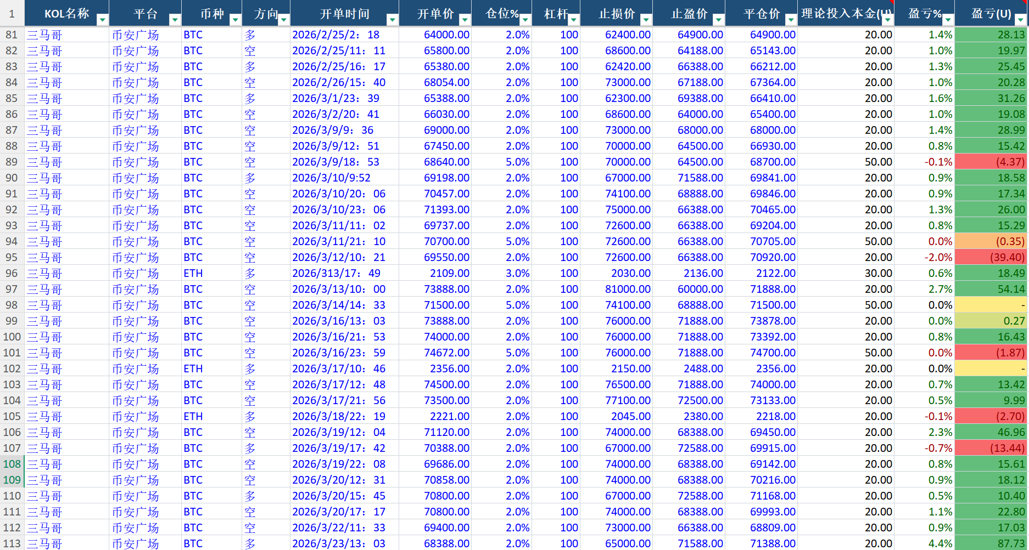Screen dimensions: 1029x550
Task: Select the 4.4% cell in row 113
Action: click(x=924, y=543)
